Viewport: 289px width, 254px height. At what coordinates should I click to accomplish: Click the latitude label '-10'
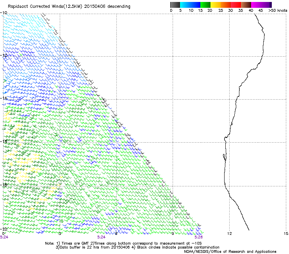4,13
